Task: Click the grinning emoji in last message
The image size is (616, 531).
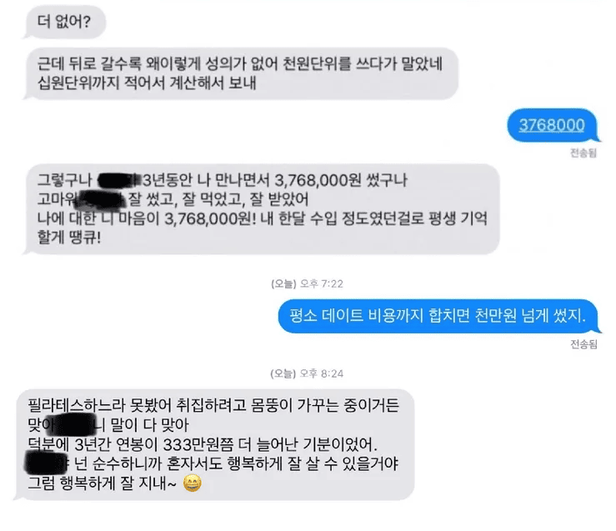Action: click(x=192, y=483)
